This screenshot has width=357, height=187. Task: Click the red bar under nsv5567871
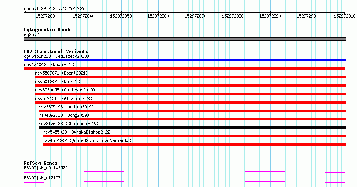tap(191, 77)
